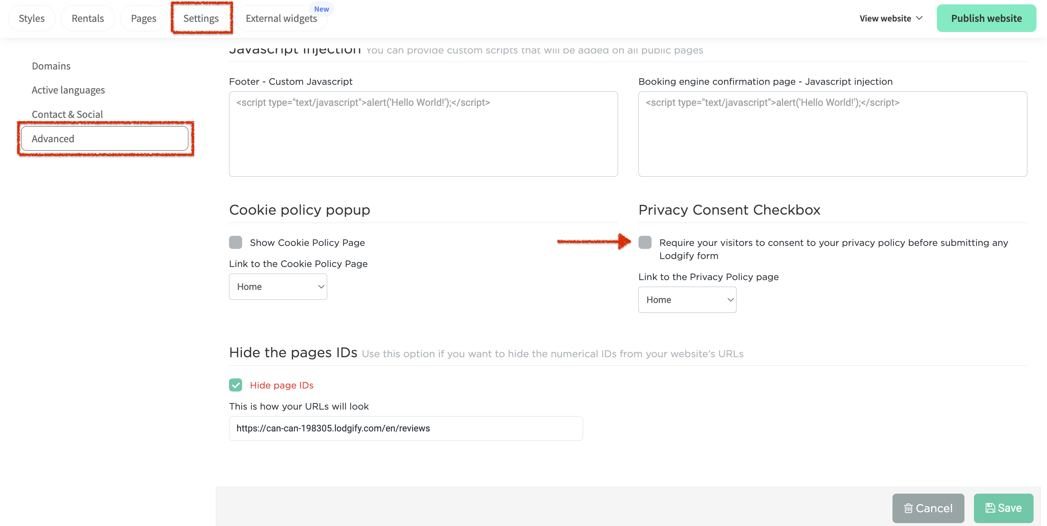Open Contact & Social settings section
Image resolution: width=1047 pixels, height=526 pixels.
tap(68, 114)
